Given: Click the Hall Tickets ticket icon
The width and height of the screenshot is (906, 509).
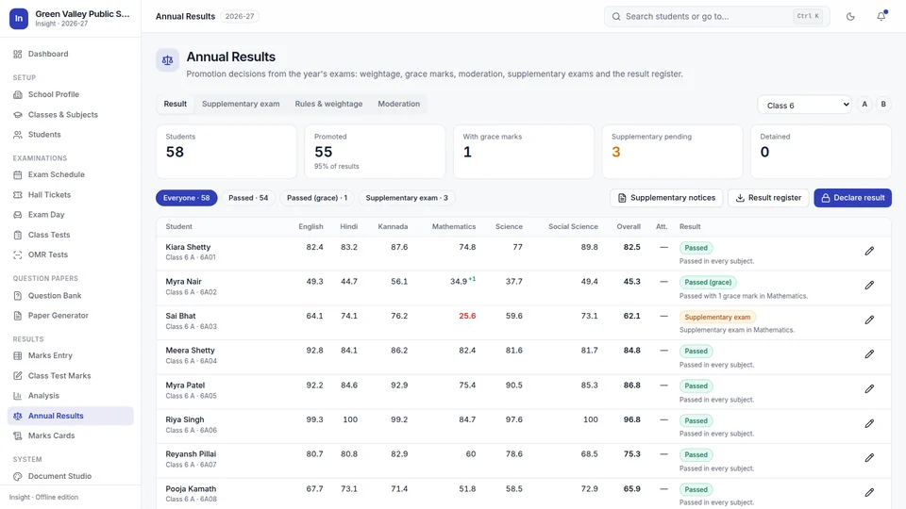Looking at the screenshot, I should pos(17,195).
